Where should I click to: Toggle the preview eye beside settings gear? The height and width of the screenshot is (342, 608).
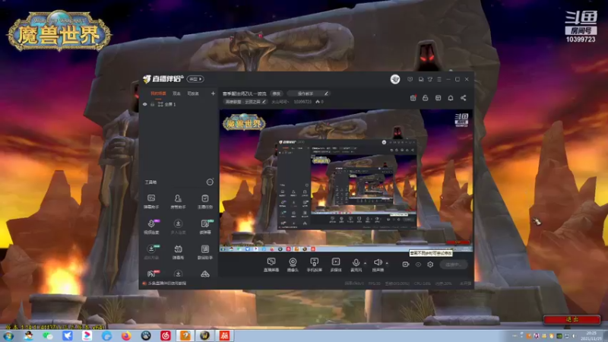[418, 264]
